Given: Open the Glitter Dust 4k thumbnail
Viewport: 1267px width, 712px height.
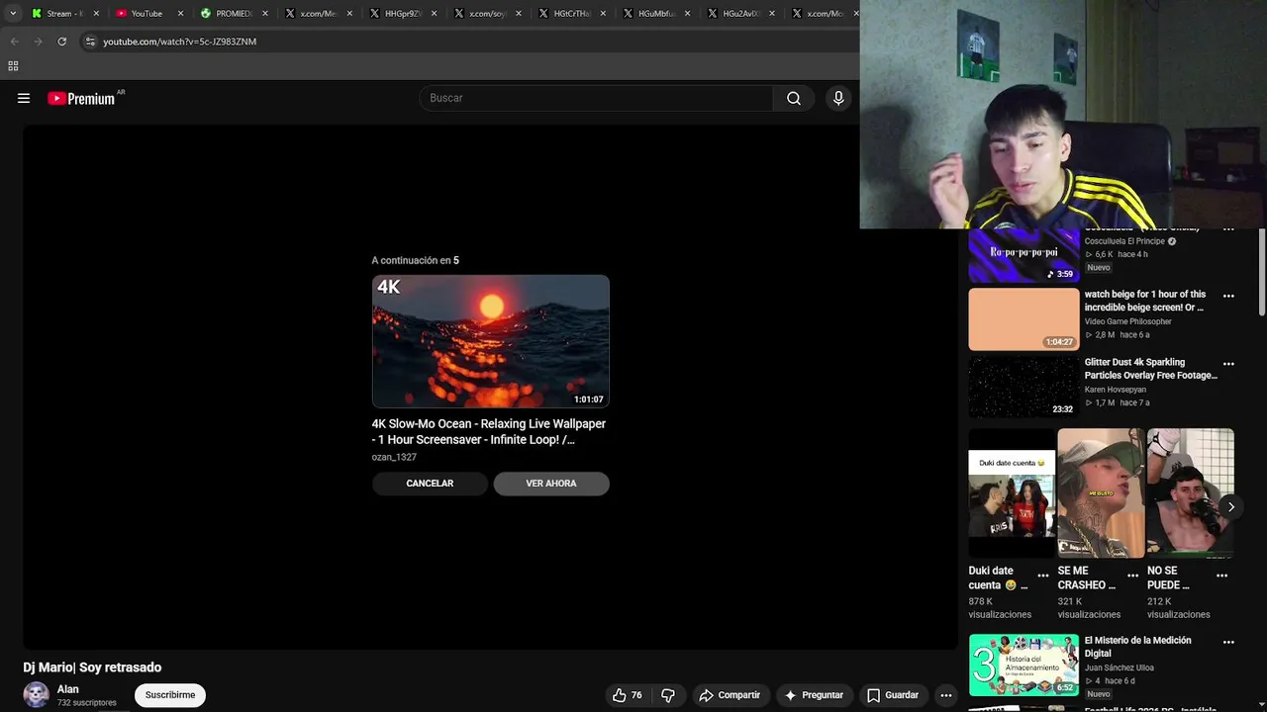Looking at the screenshot, I should 1023,387.
